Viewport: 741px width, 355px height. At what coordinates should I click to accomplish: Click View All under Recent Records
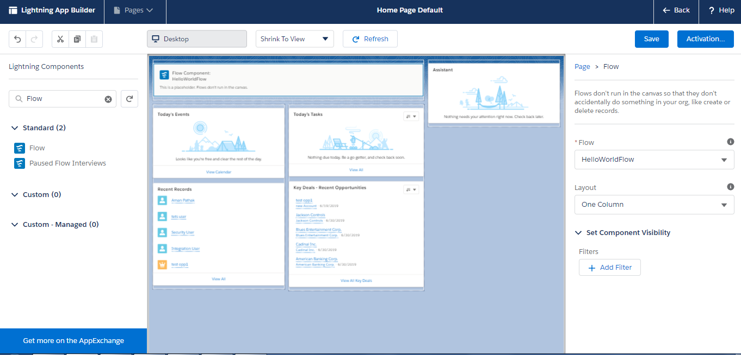point(219,279)
